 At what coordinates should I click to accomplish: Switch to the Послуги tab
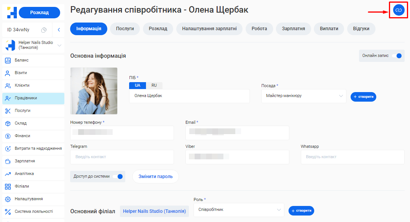click(x=125, y=29)
